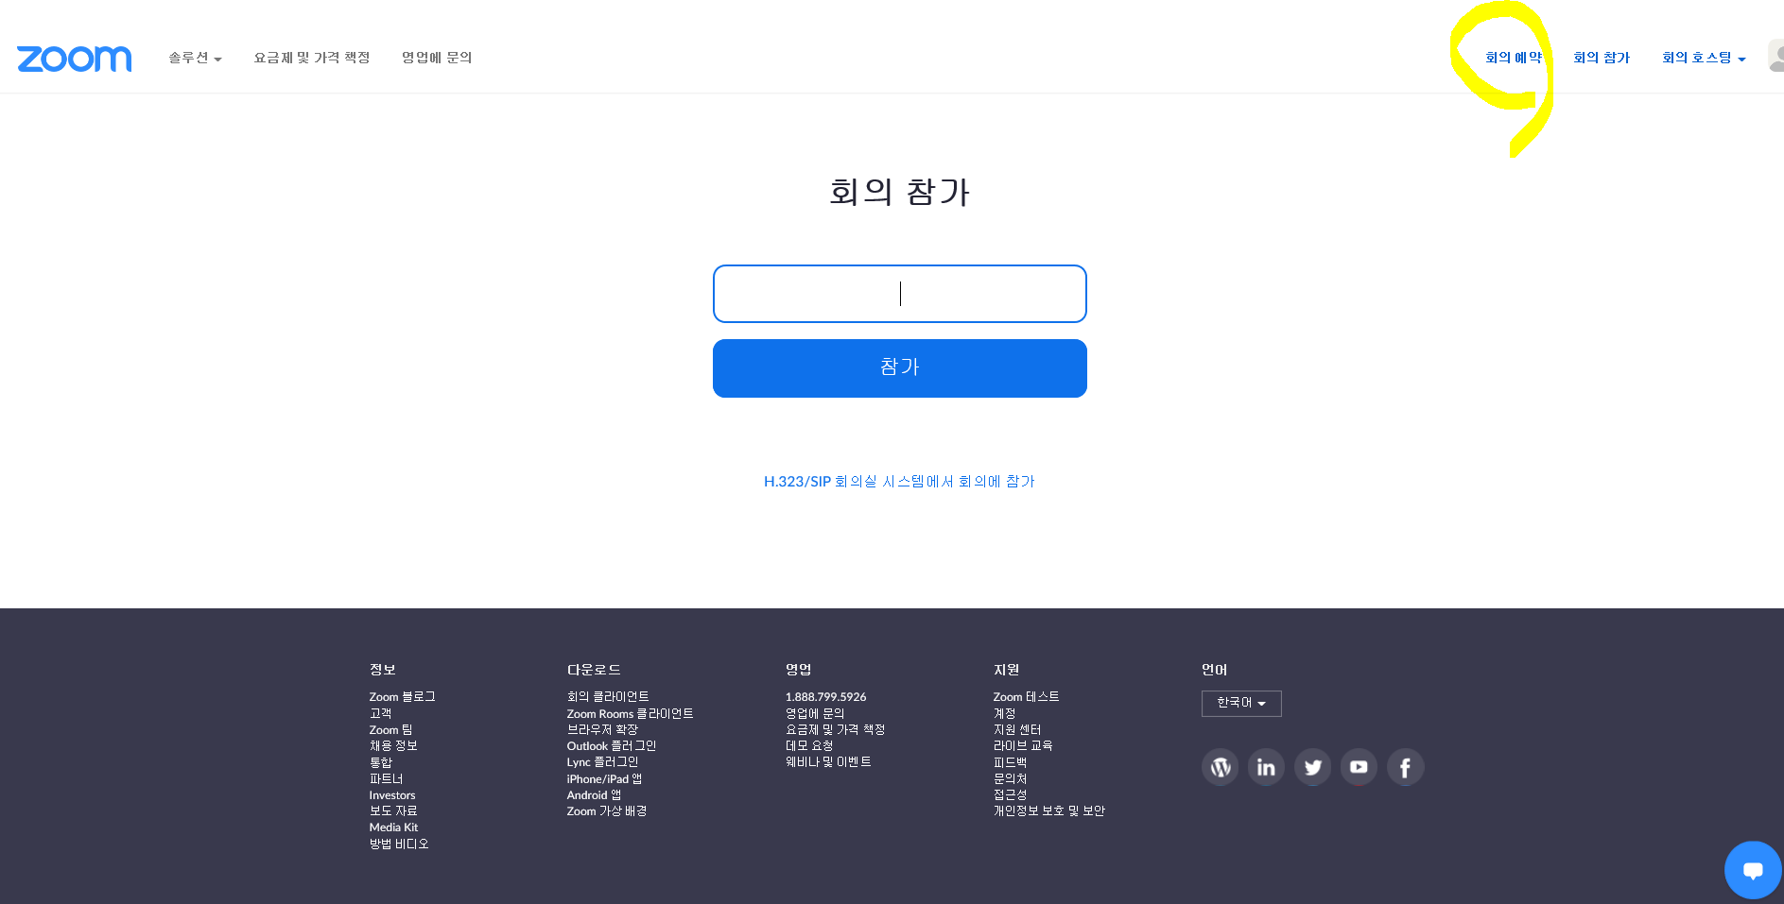Open 접근성 footer link
Screen dimensions: 1784x904
(x=1010, y=795)
